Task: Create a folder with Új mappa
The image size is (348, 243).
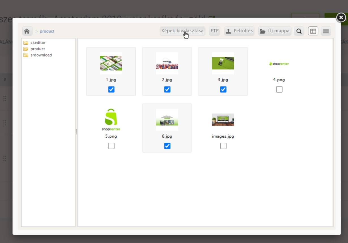Action: (275, 31)
